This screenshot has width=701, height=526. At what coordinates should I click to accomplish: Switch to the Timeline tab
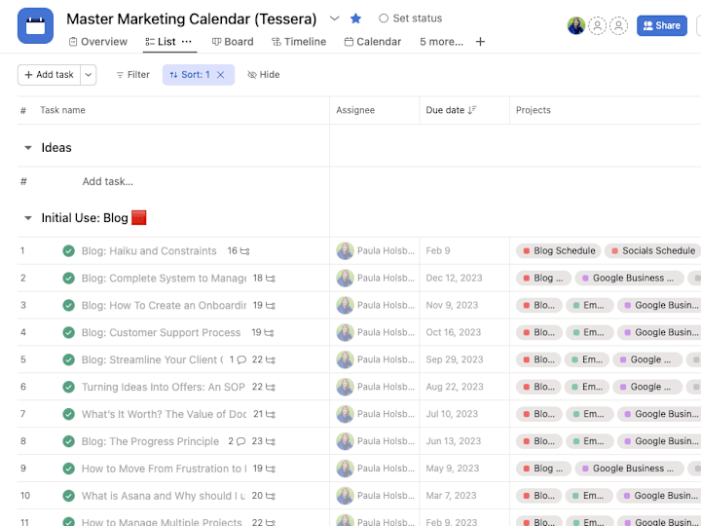pyautogui.click(x=299, y=42)
